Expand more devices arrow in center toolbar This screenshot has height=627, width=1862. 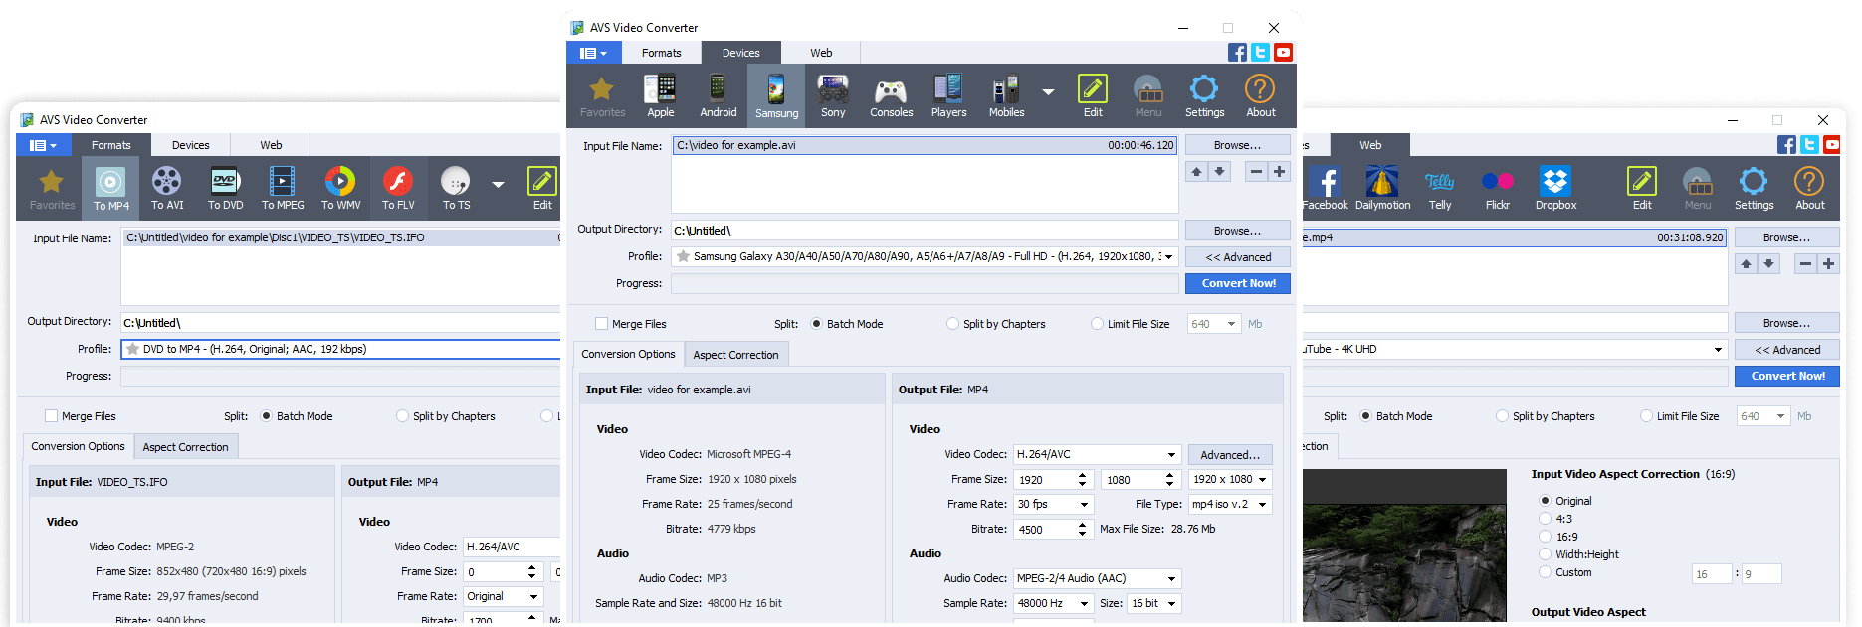point(1048,92)
